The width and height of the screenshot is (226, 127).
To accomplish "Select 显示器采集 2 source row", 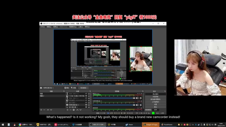I will pos(79,107).
